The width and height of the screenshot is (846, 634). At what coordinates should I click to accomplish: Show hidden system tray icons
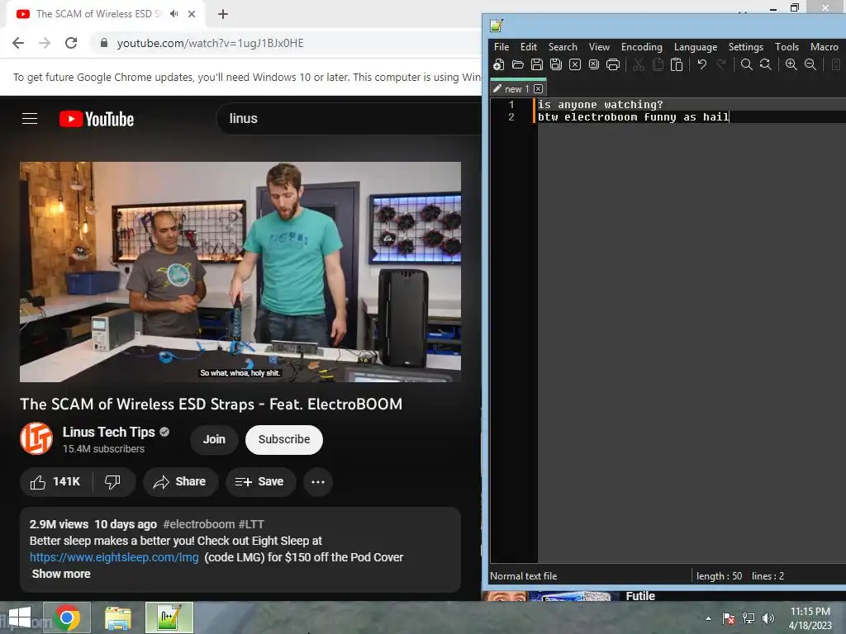[708, 618]
